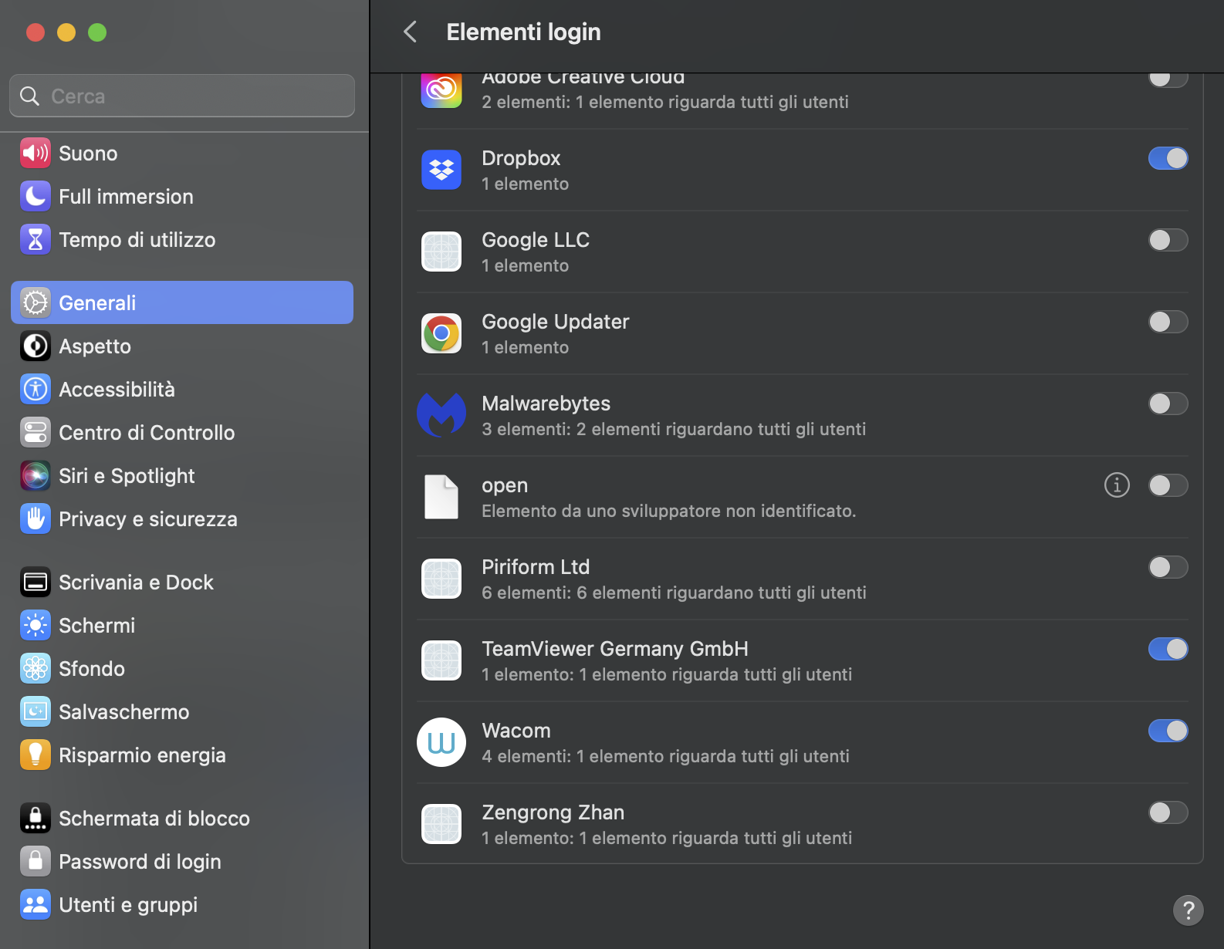Click the Google LLC placeholder icon
Image resolution: width=1224 pixels, height=949 pixels.
point(441,252)
